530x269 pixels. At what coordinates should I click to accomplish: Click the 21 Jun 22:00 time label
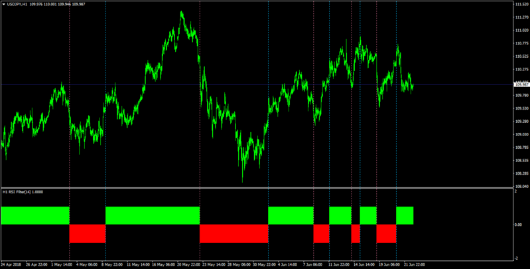415,264
